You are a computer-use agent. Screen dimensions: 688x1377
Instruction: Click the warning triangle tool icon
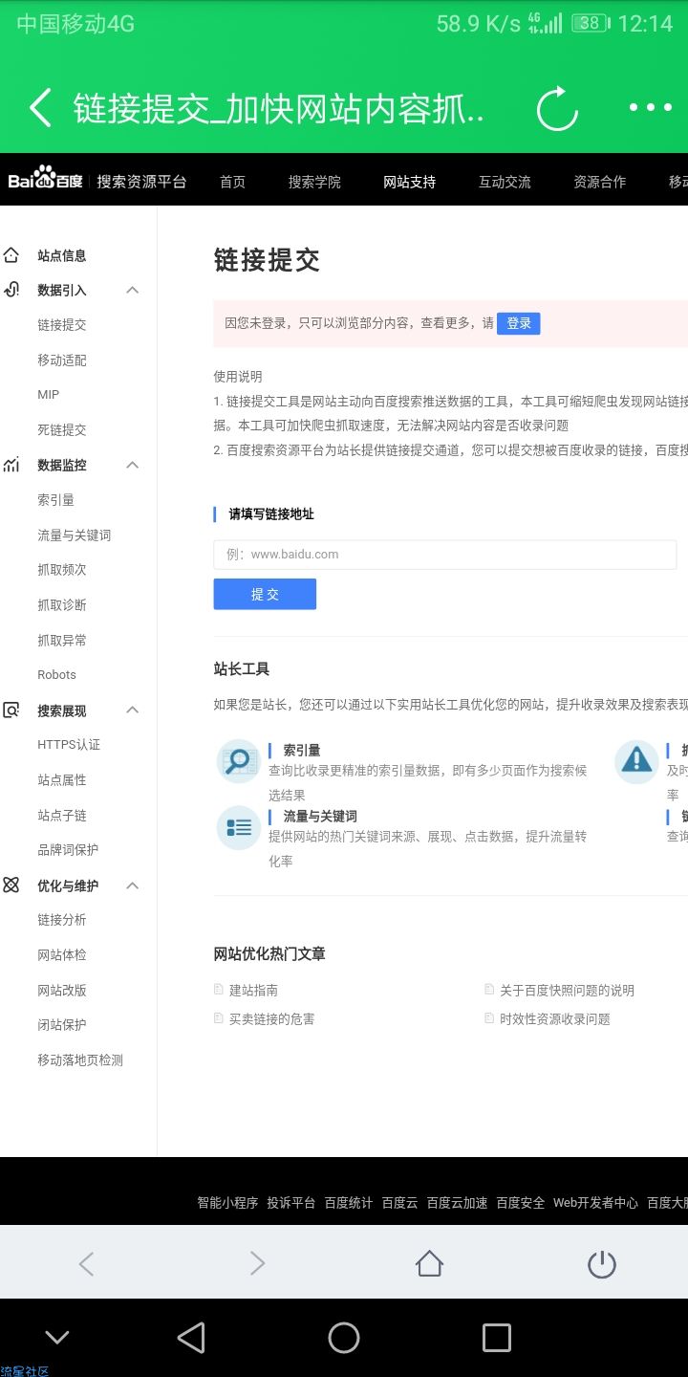(636, 761)
